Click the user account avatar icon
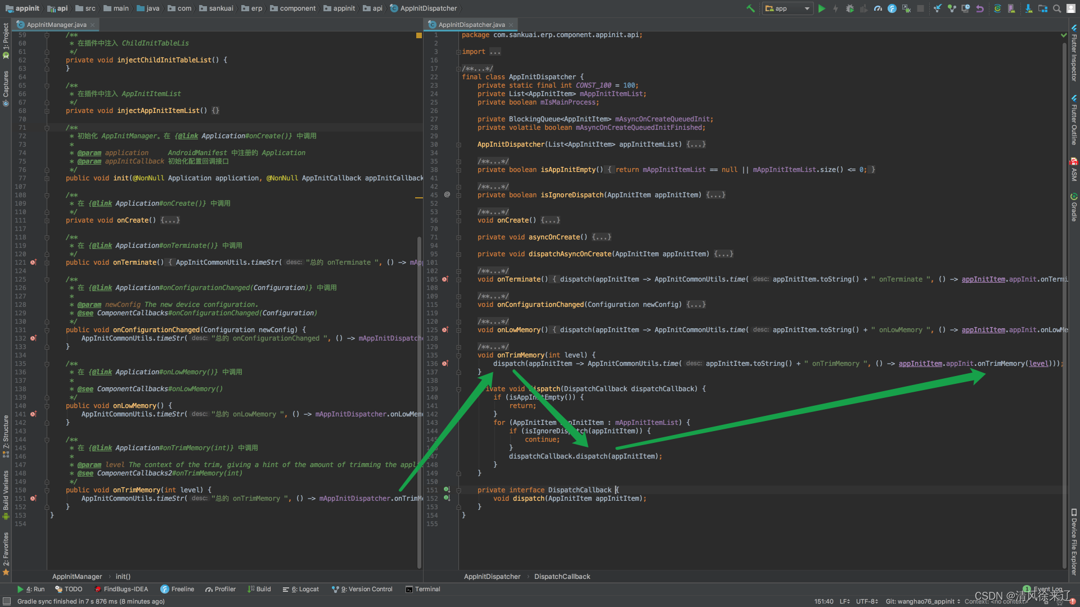This screenshot has height=607, width=1080. 1071,8
